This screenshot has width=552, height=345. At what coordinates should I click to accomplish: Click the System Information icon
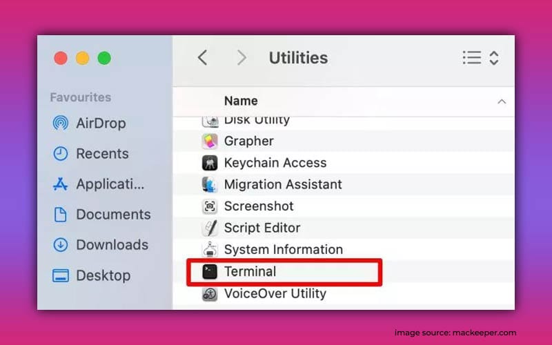coord(210,250)
